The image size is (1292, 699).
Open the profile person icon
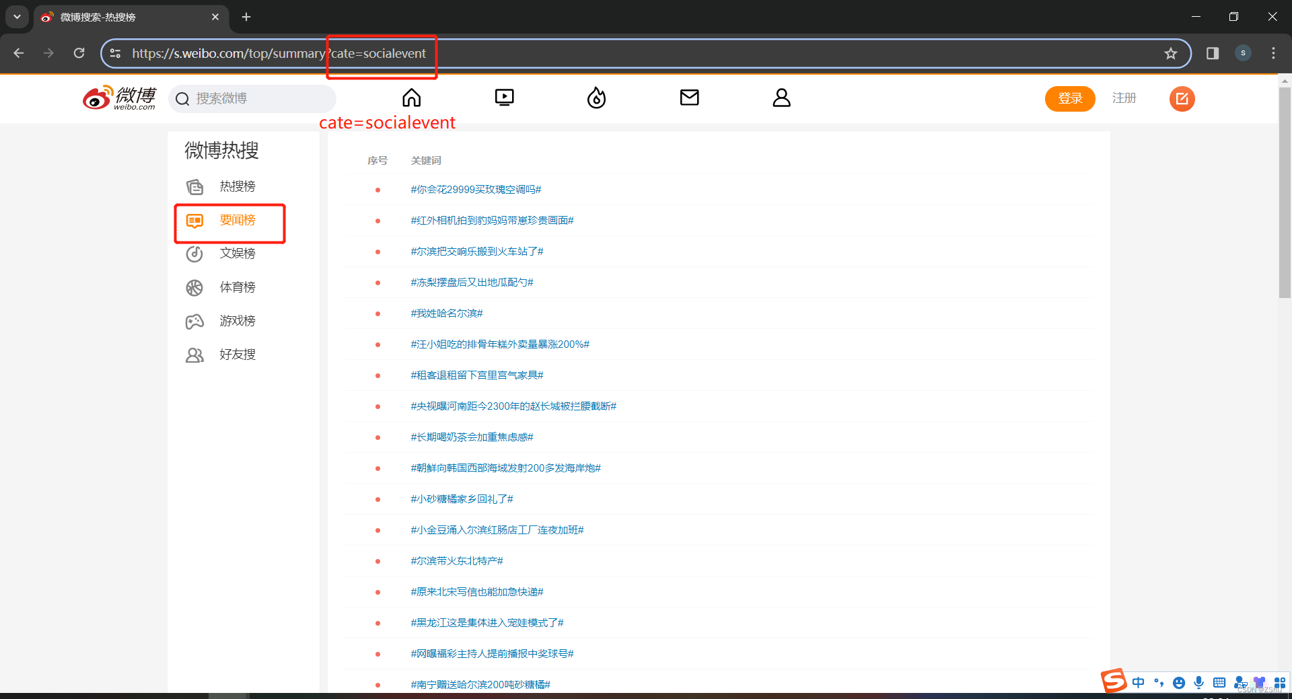(781, 98)
